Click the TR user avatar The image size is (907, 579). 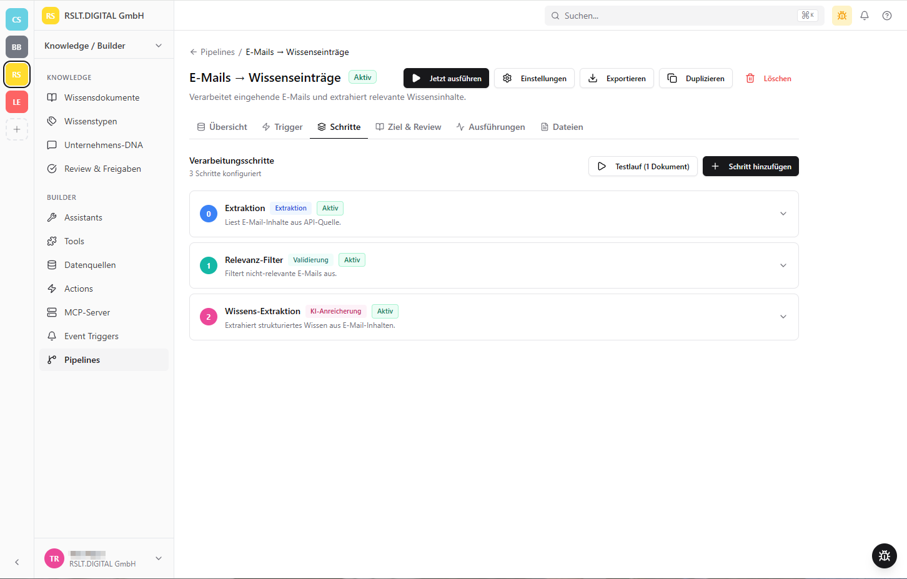[x=54, y=558]
